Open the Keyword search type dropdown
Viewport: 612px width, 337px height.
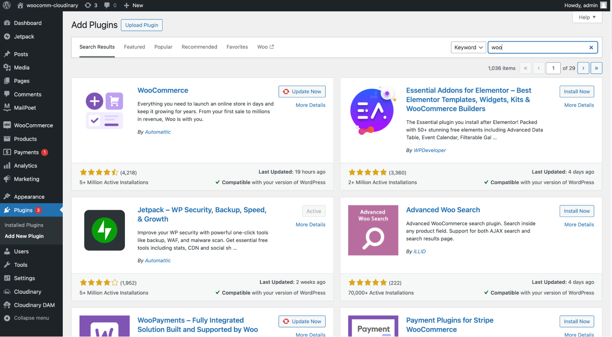[468, 47]
